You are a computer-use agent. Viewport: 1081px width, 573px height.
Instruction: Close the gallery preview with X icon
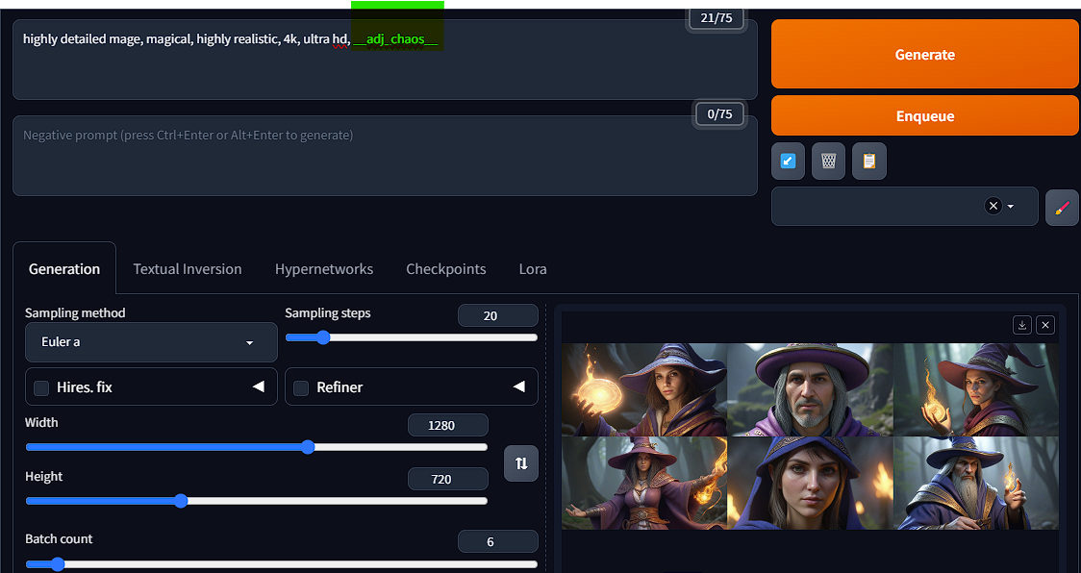tap(1045, 325)
